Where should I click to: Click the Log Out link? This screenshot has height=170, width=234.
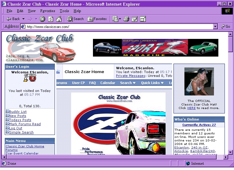point(16,128)
